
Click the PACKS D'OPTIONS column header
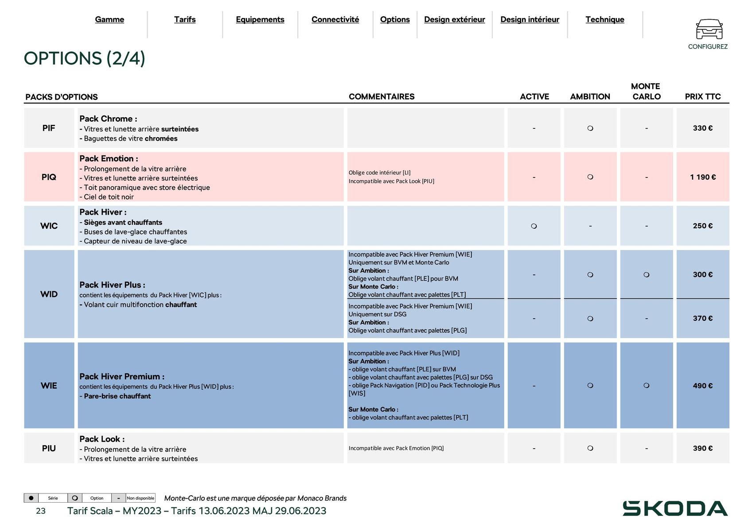click(62, 97)
